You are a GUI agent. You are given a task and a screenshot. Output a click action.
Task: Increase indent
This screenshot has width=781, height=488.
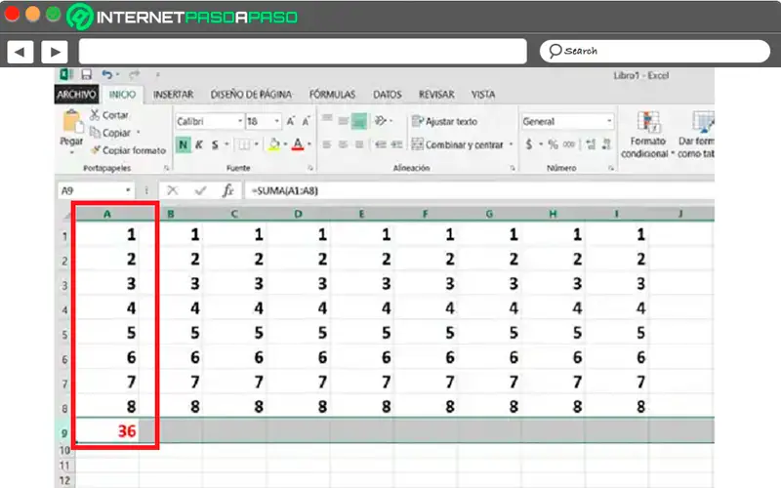click(396, 144)
